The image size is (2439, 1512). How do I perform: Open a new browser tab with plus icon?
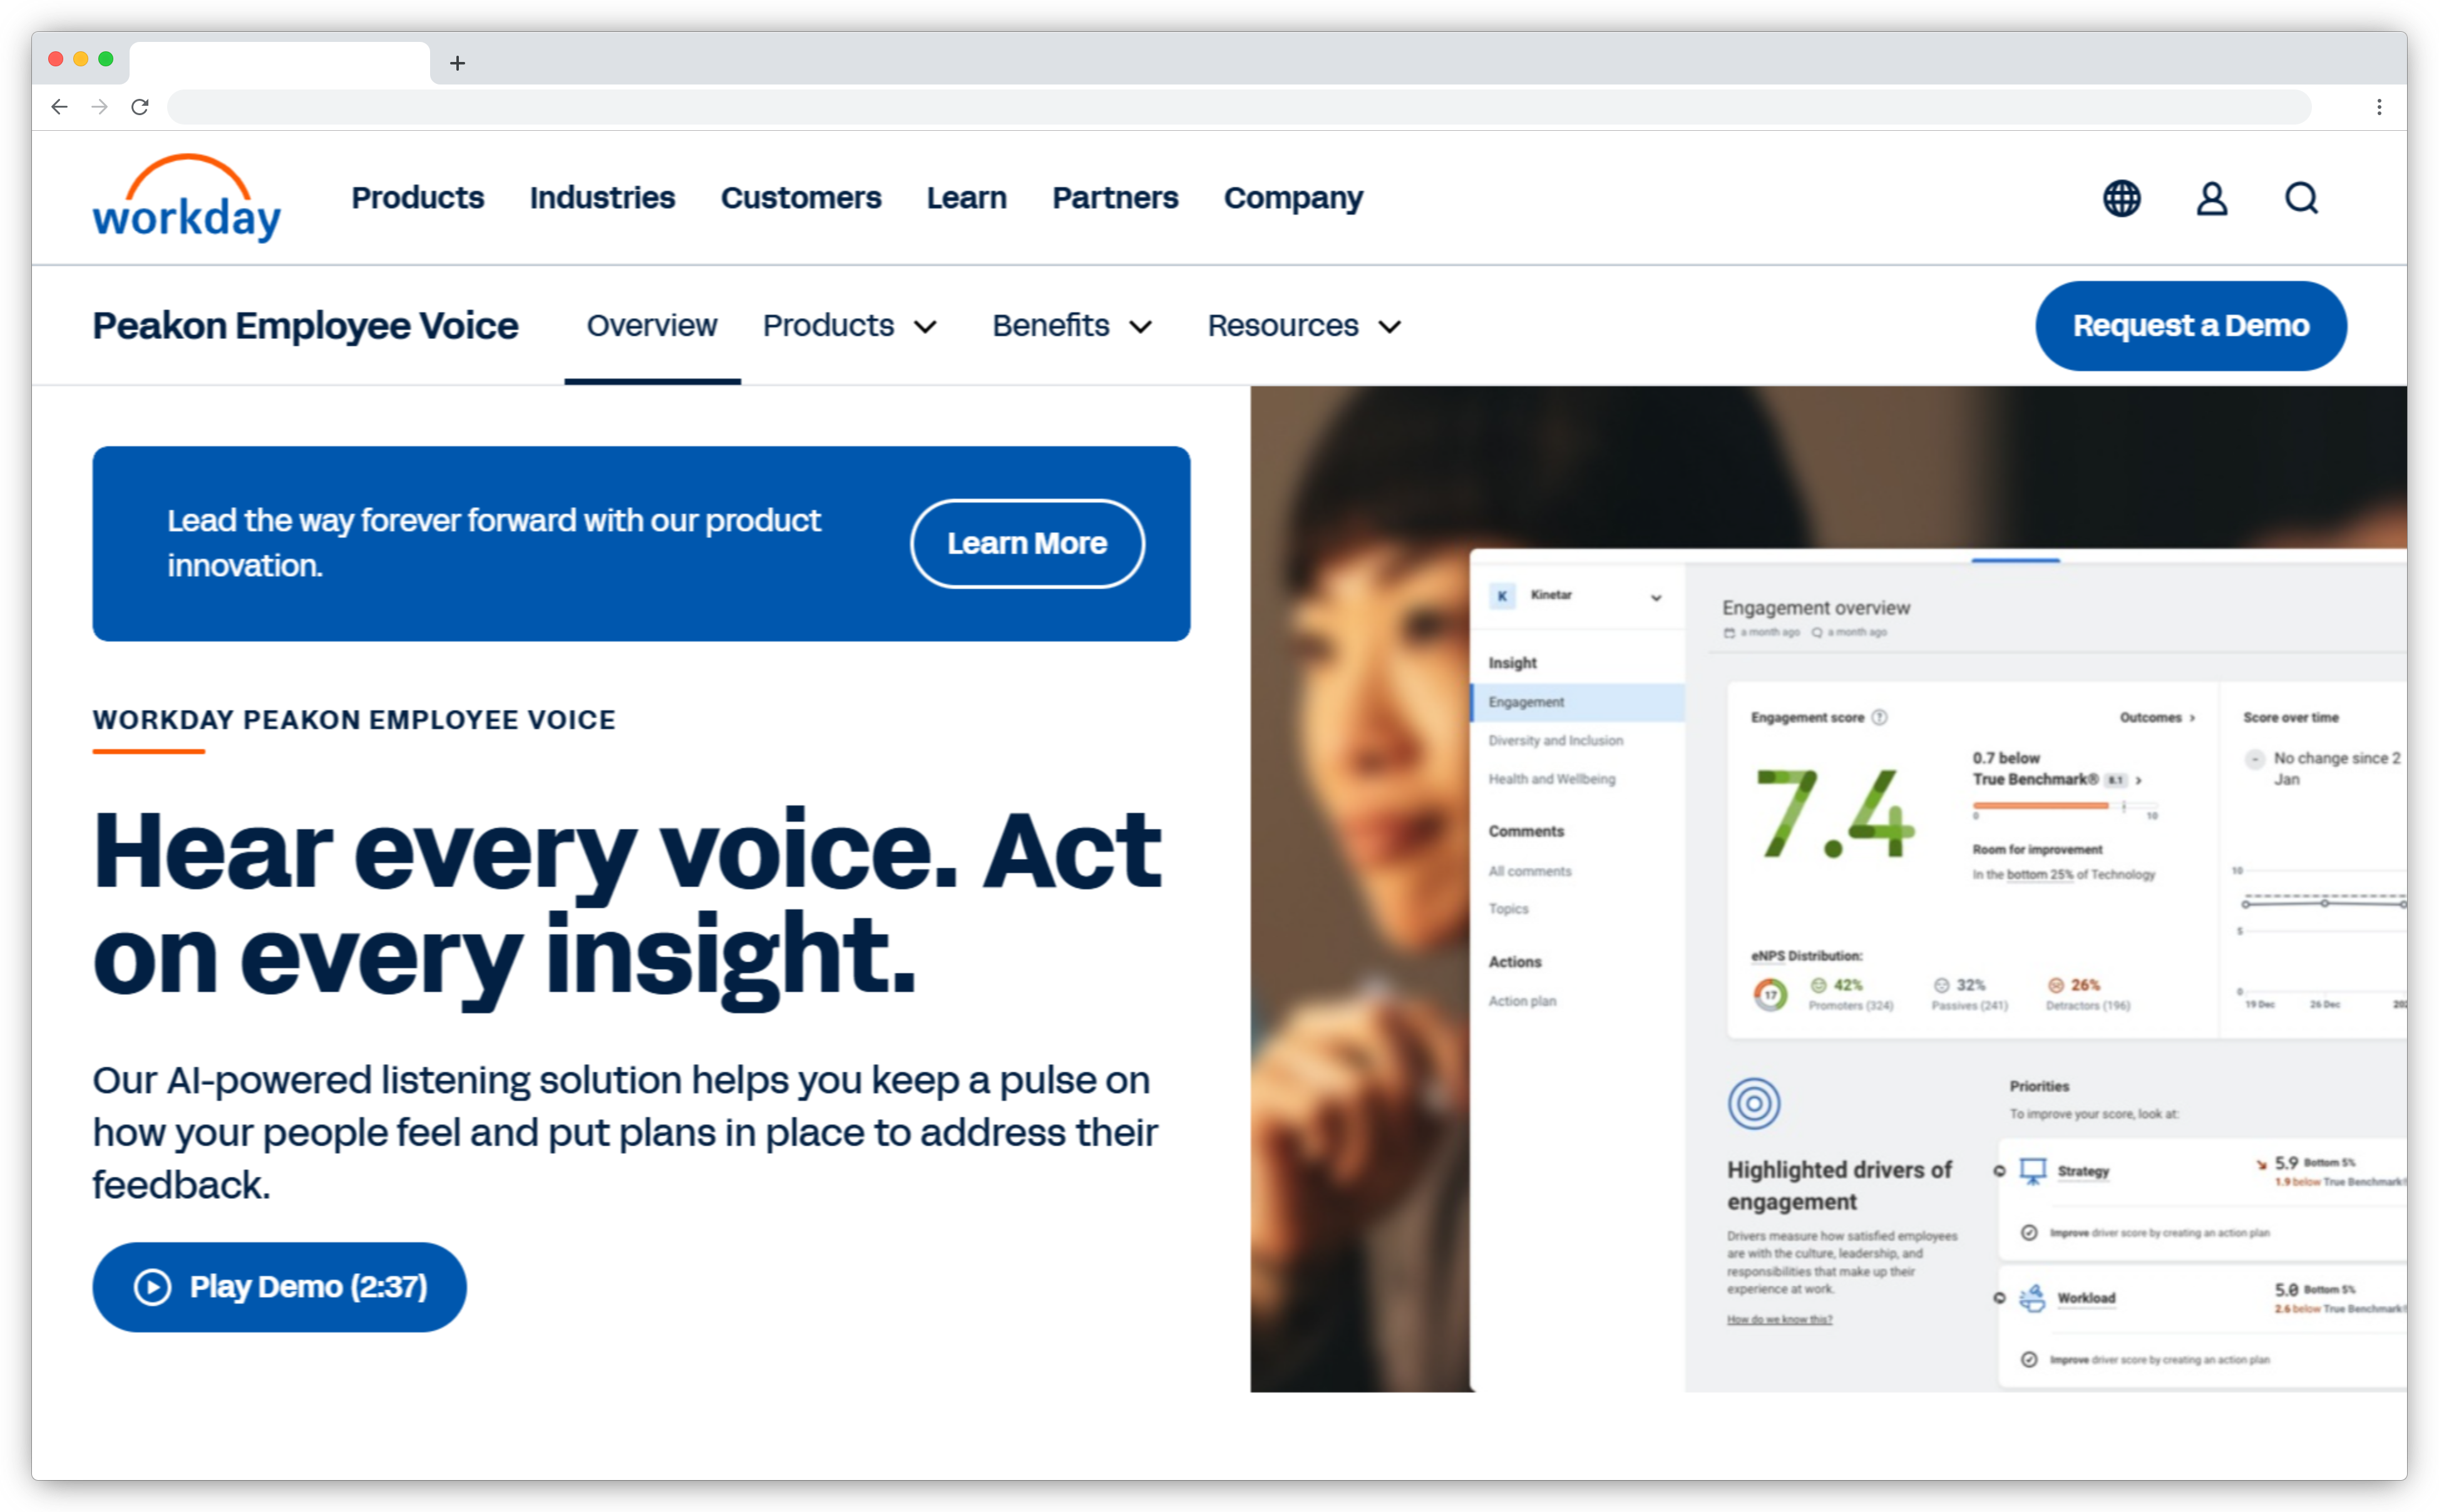coord(457,63)
